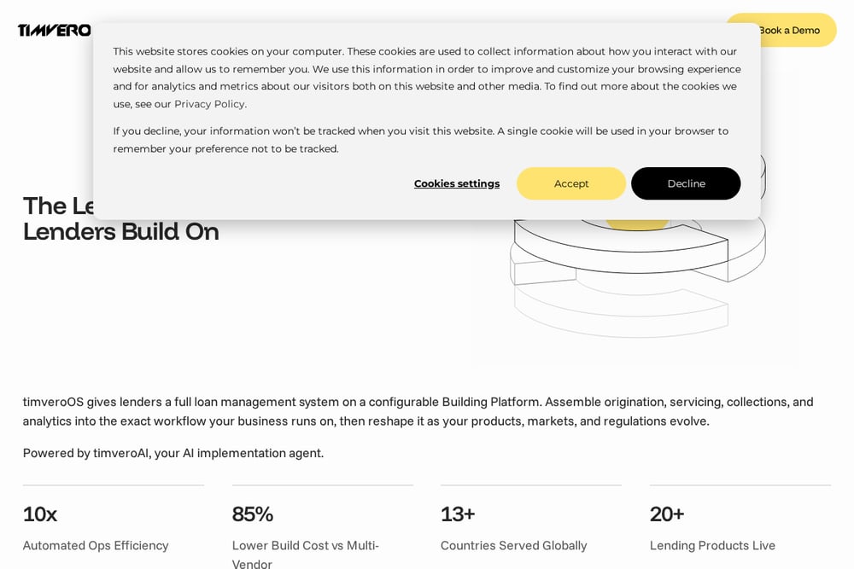The height and width of the screenshot is (569, 854).
Task: Select the 13+ statistic
Action: click(x=458, y=514)
